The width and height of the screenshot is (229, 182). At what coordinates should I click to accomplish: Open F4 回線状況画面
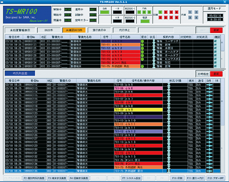coord(79,178)
